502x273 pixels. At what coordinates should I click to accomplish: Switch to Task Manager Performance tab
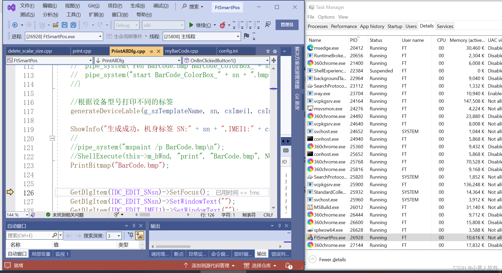point(344,26)
